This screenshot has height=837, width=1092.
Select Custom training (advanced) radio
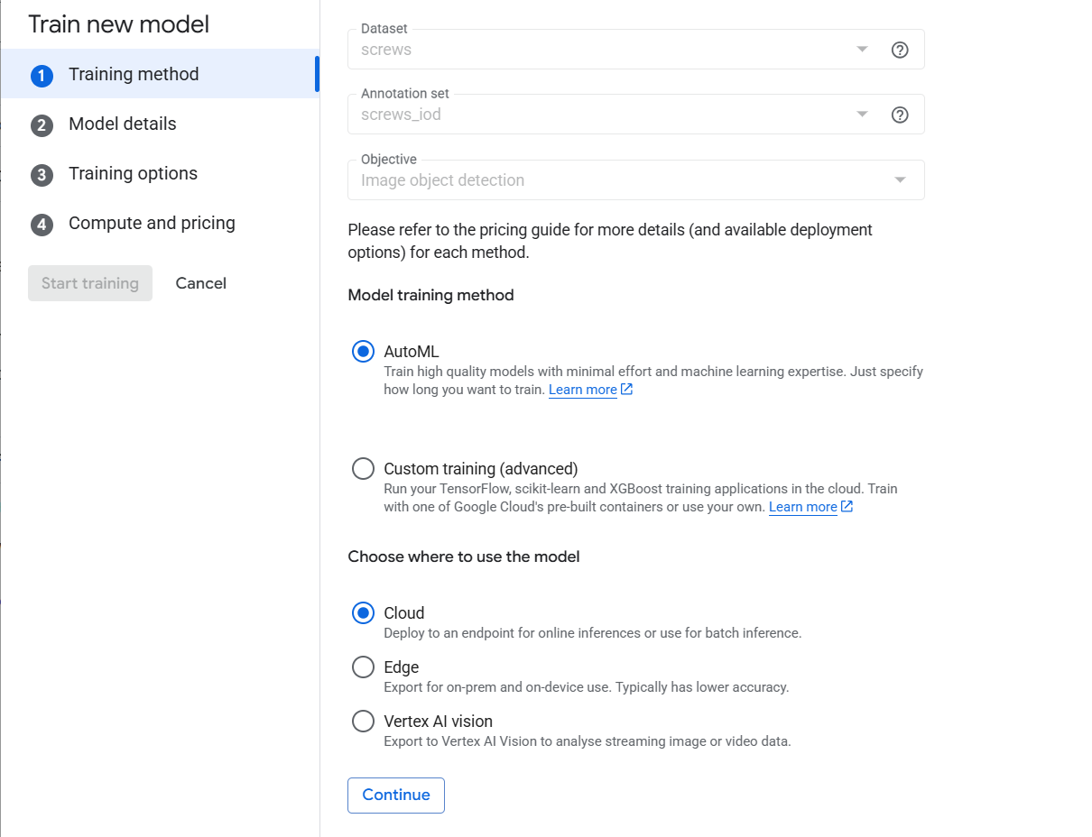tap(363, 469)
